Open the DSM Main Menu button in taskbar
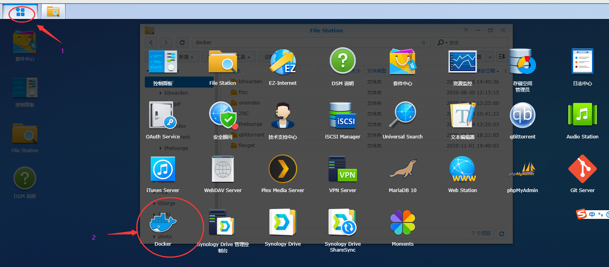The image size is (609, 267). coord(20,11)
